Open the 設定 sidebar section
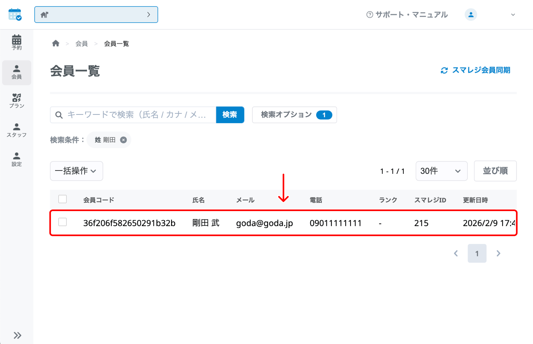Image resolution: width=533 pixels, height=344 pixels. pos(17,159)
